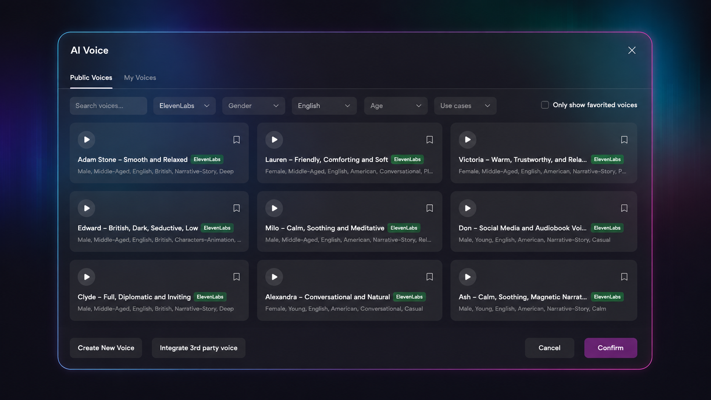Viewport: 711px width, 400px height.
Task: Bookmark the Alexandra voice
Action: pos(429,277)
